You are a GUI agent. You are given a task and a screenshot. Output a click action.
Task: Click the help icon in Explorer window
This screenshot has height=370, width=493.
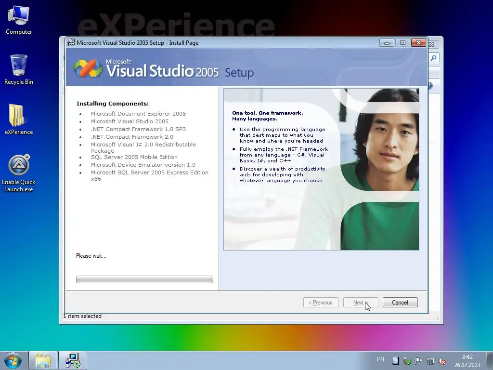(x=430, y=86)
